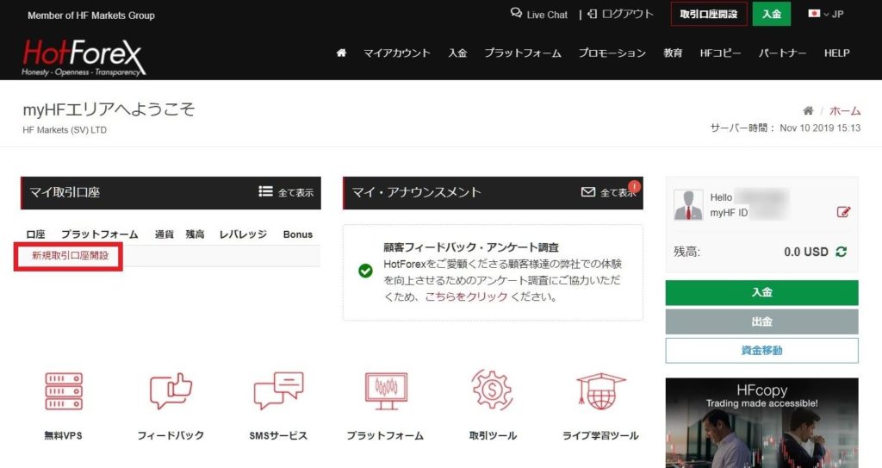Open 教育 menu

pos(673,53)
